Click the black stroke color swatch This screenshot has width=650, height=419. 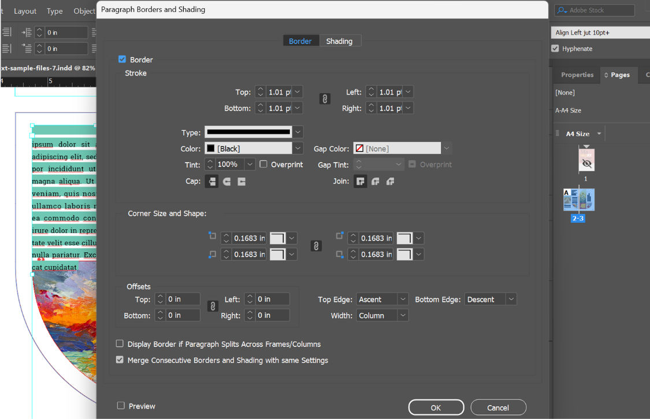click(x=211, y=148)
